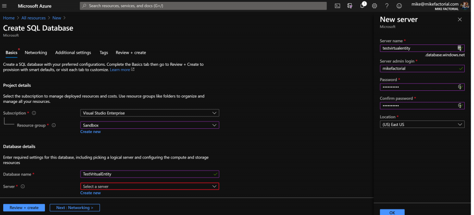474x215 pixels.
Task: Expand the Subscription dropdown
Action: tap(150, 113)
